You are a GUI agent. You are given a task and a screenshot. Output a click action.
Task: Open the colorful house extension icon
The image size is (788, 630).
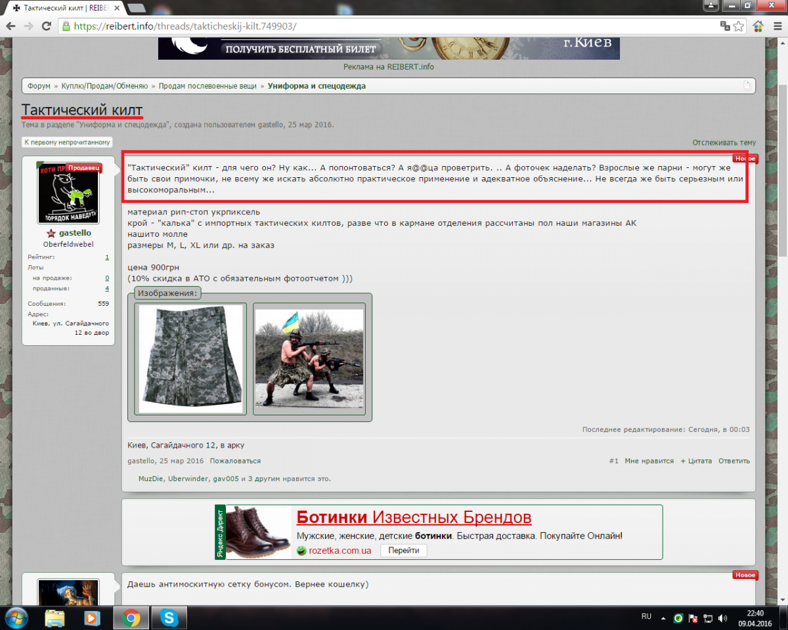coord(758,26)
